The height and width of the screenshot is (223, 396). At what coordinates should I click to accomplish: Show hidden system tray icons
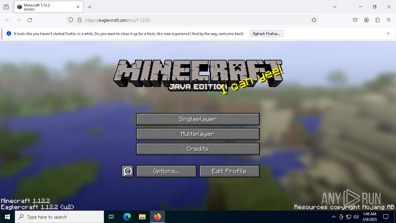click(334, 217)
